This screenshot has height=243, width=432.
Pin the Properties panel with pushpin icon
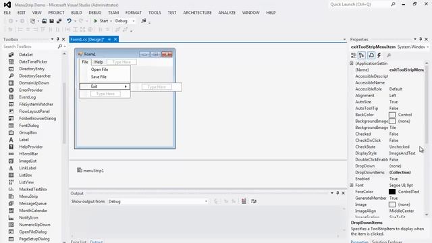point(421,39)
